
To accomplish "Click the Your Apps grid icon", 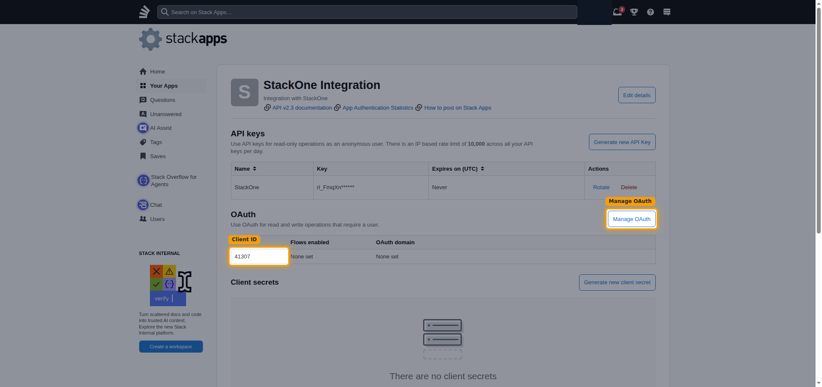I will [x=143, y=86].
